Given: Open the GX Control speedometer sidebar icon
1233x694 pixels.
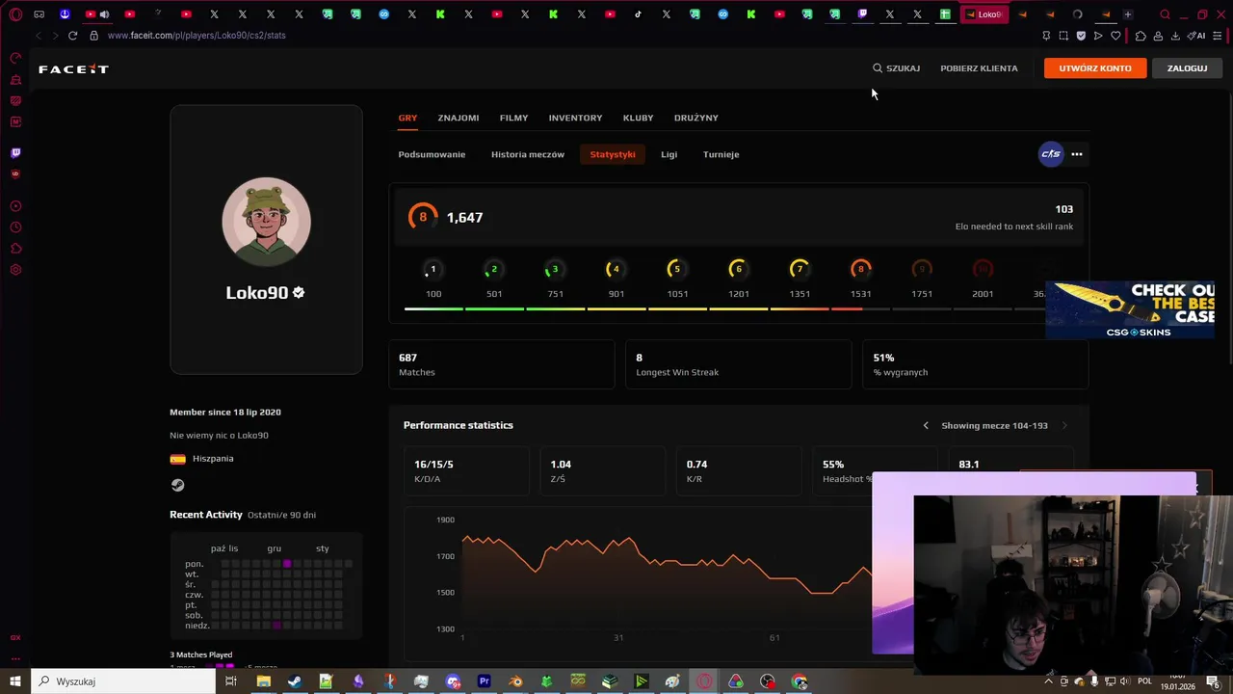Looking at the screenshot, I should coord(15,58).
